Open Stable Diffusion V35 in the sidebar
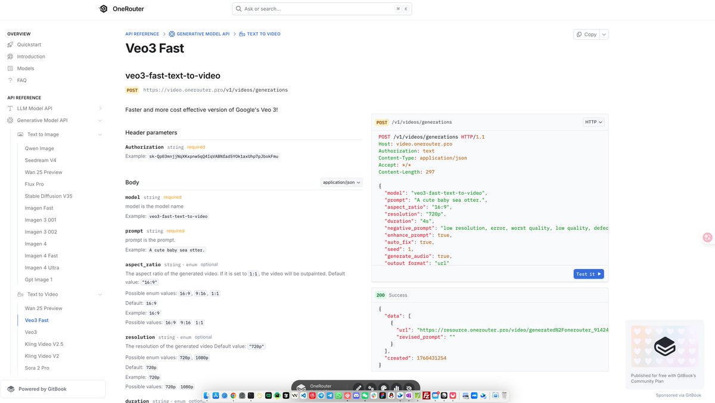This screenshot has height=403, width=715. tap(49, 196)
